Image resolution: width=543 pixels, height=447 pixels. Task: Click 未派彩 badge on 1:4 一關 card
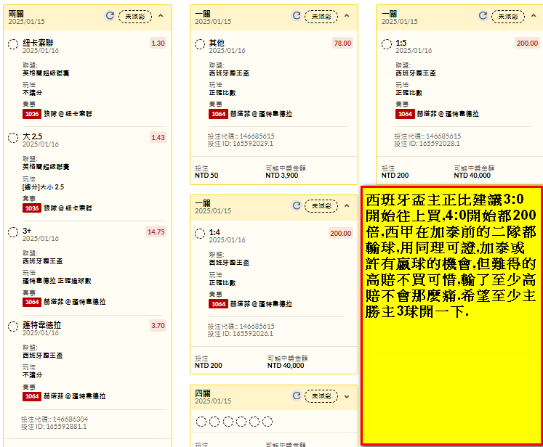321,206
